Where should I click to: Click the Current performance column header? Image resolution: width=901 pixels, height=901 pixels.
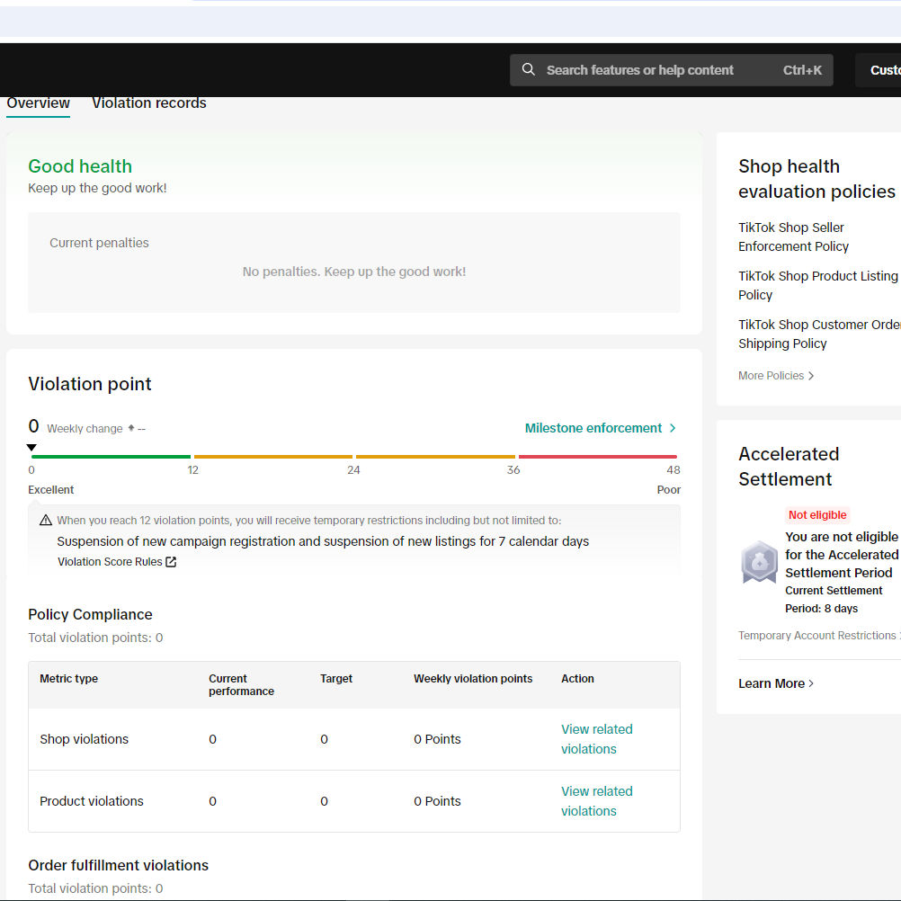coord(241,685)
